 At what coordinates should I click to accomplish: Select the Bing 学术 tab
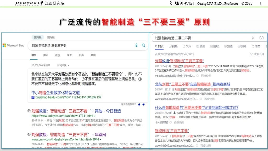[x=69, y=55]
